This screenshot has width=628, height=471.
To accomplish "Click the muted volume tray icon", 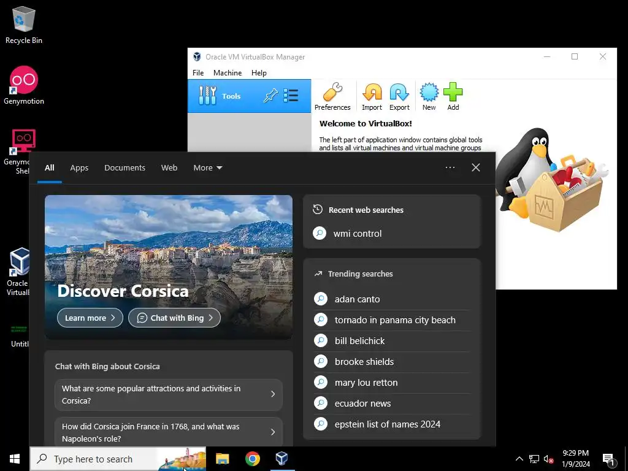I will 548,459.
